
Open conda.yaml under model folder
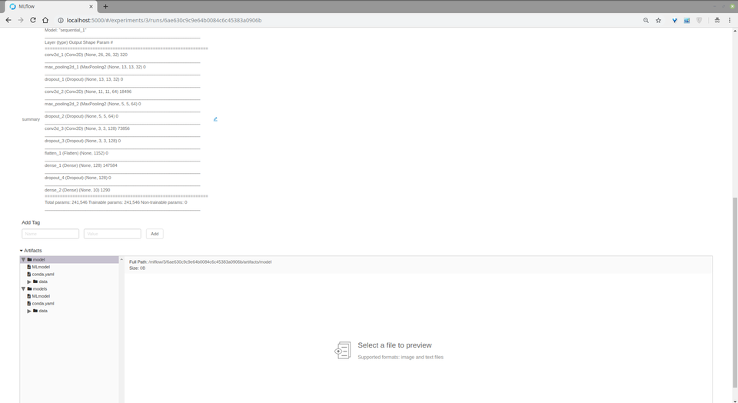pyautogui.click(x=42, y=274)
